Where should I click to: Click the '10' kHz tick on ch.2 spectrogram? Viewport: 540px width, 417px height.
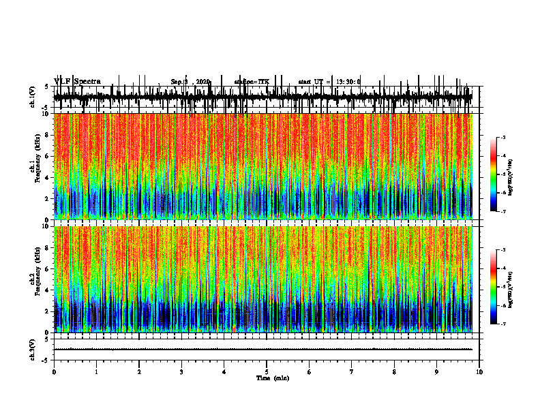click(46, 226)
